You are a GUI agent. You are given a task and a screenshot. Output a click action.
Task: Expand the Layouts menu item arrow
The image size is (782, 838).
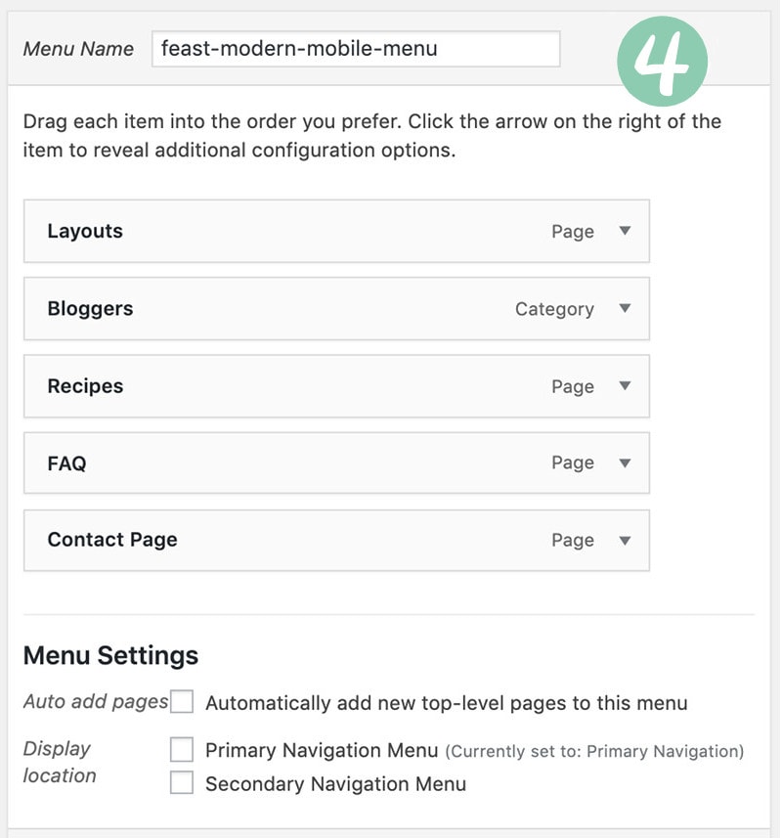(x=625, y=231)
